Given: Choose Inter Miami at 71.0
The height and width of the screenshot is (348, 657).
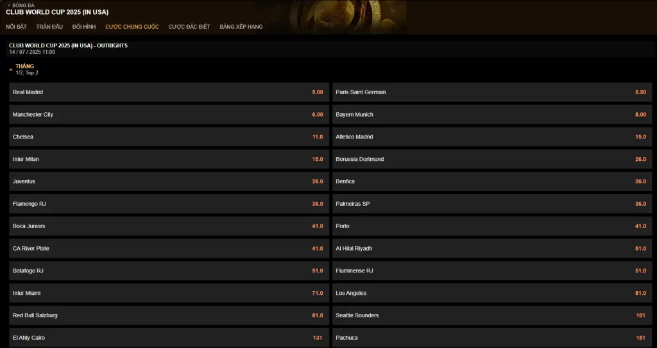Looking at the screenshot, I should pyautogui.click(x=169, y=293).
